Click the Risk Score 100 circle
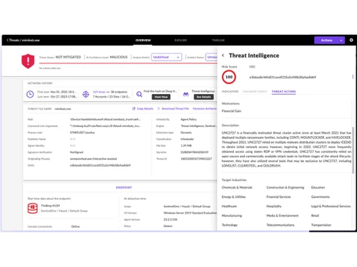 tap(229, 77)
